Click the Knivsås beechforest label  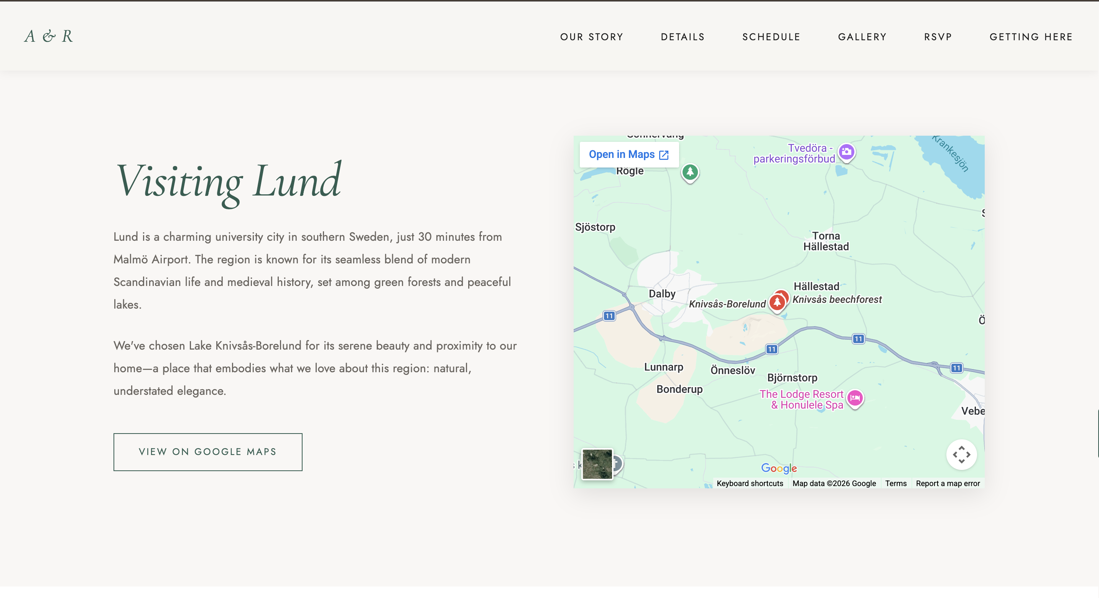(837, 299)
